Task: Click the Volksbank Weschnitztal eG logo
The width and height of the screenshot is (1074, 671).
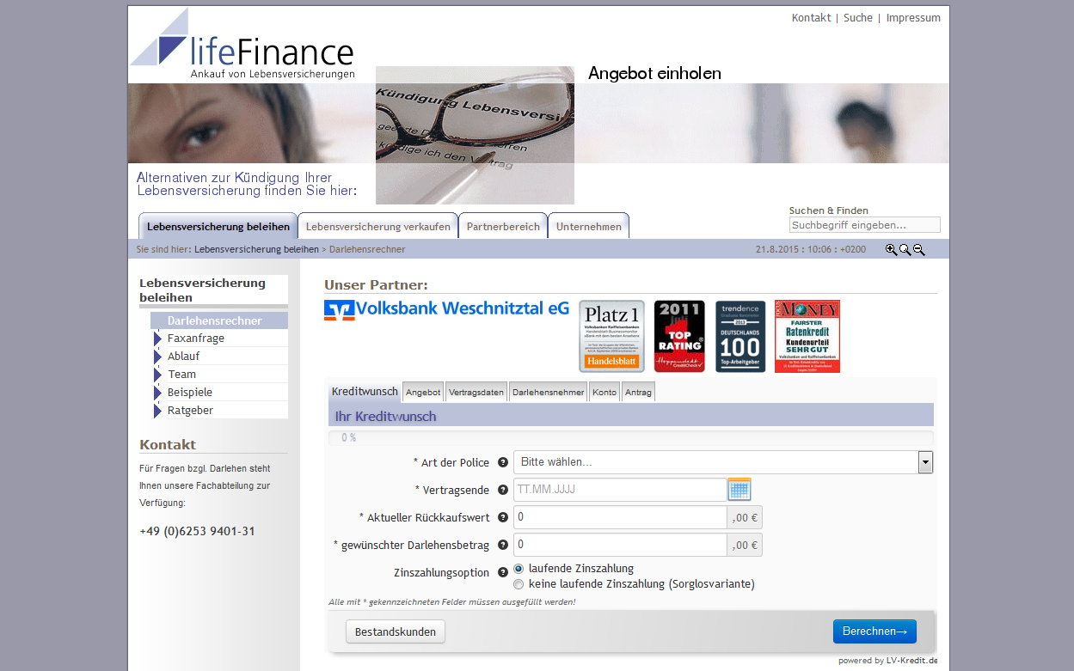Action: 446,309
